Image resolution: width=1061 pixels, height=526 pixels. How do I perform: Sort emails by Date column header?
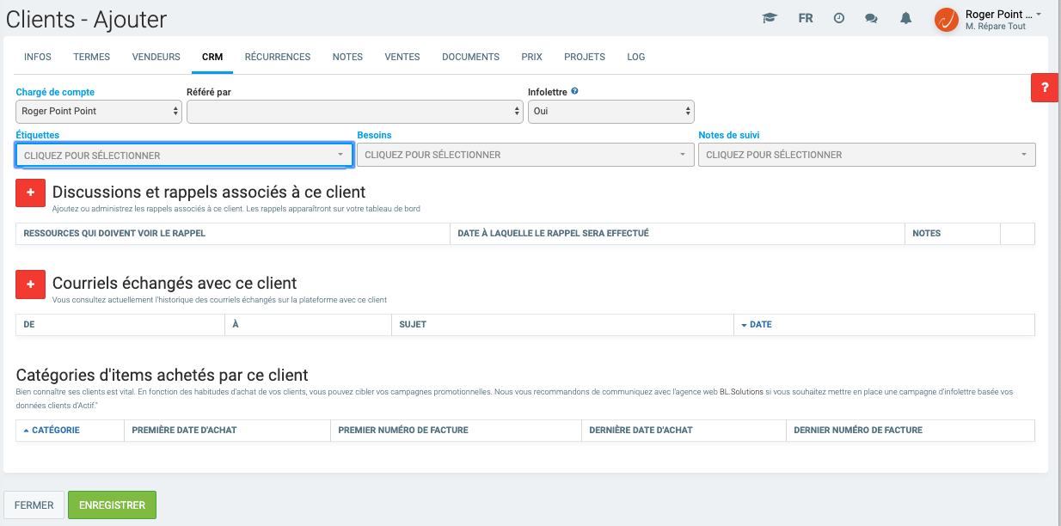coord(760,325)
